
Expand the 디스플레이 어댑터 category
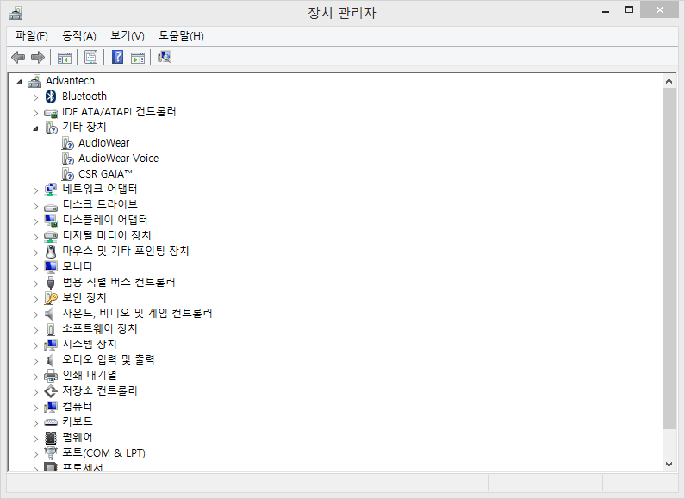pos(35,221)
